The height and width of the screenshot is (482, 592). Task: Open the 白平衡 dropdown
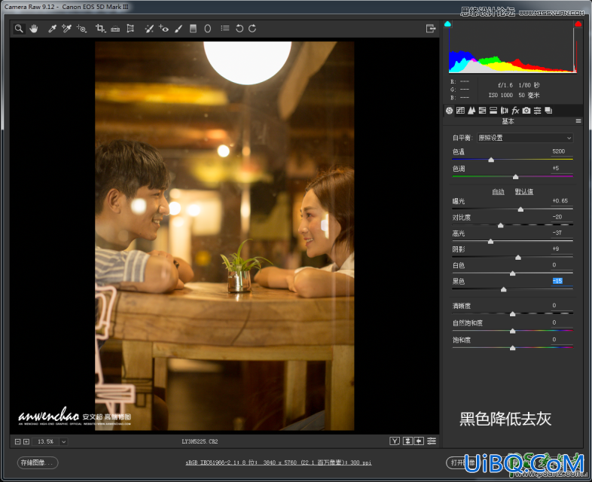525,138
